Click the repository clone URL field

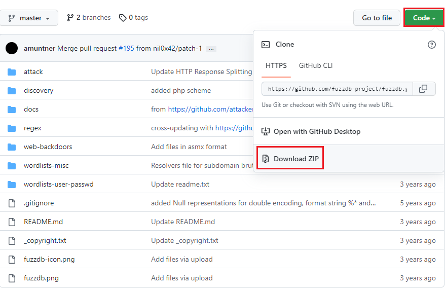[337, 89]
